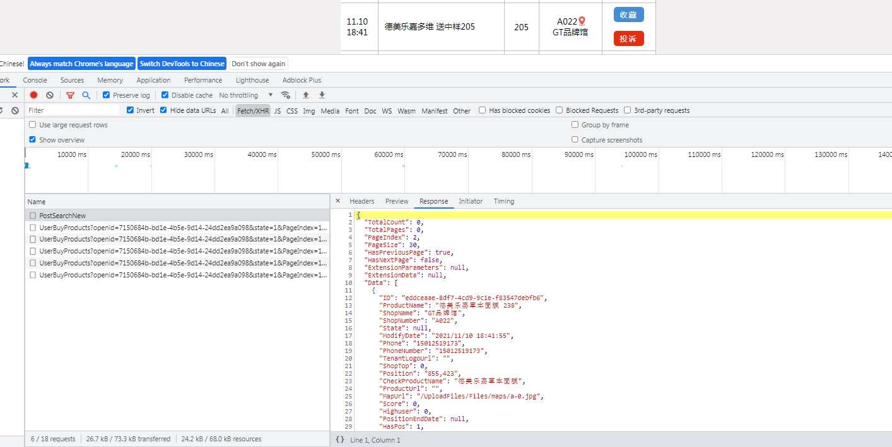Click the pretty print braces icon
892x447 pixels.
[340, 439]
